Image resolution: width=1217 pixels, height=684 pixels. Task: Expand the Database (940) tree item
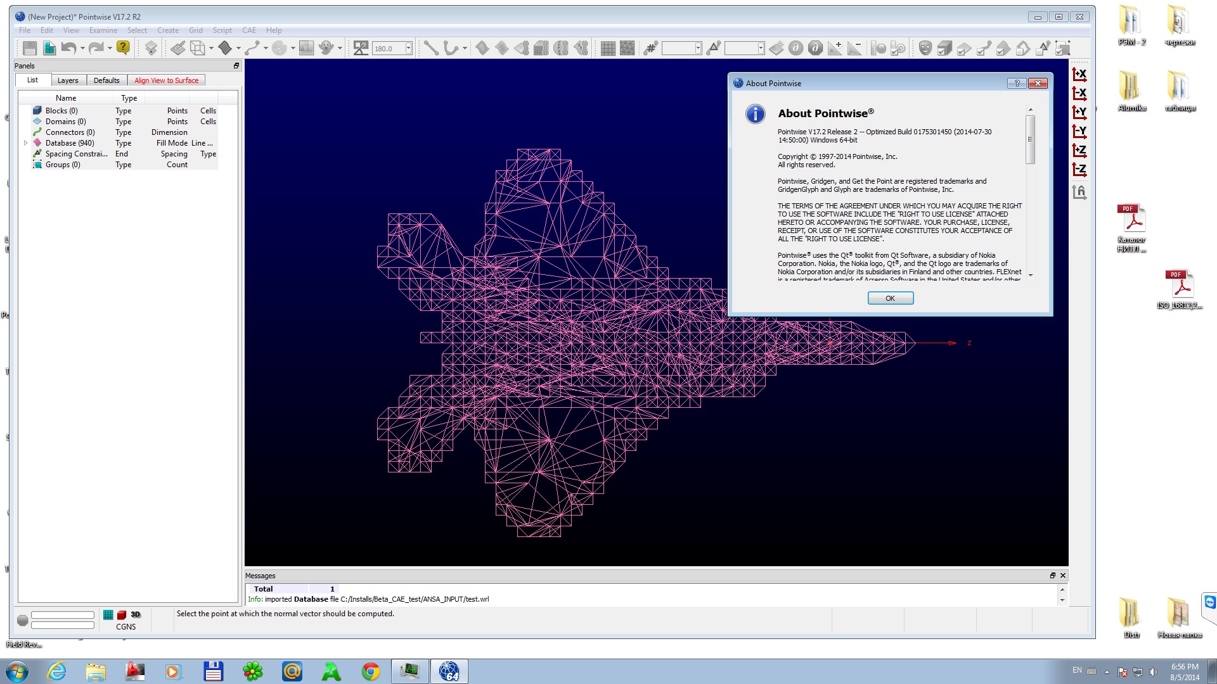pos(25,143)
